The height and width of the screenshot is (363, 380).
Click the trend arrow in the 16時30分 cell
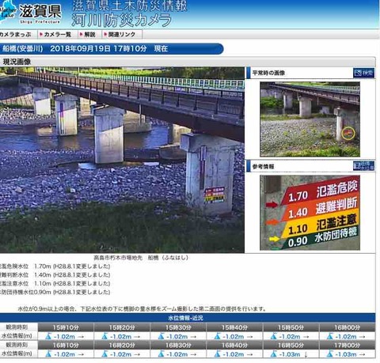[x=193, y=354]
